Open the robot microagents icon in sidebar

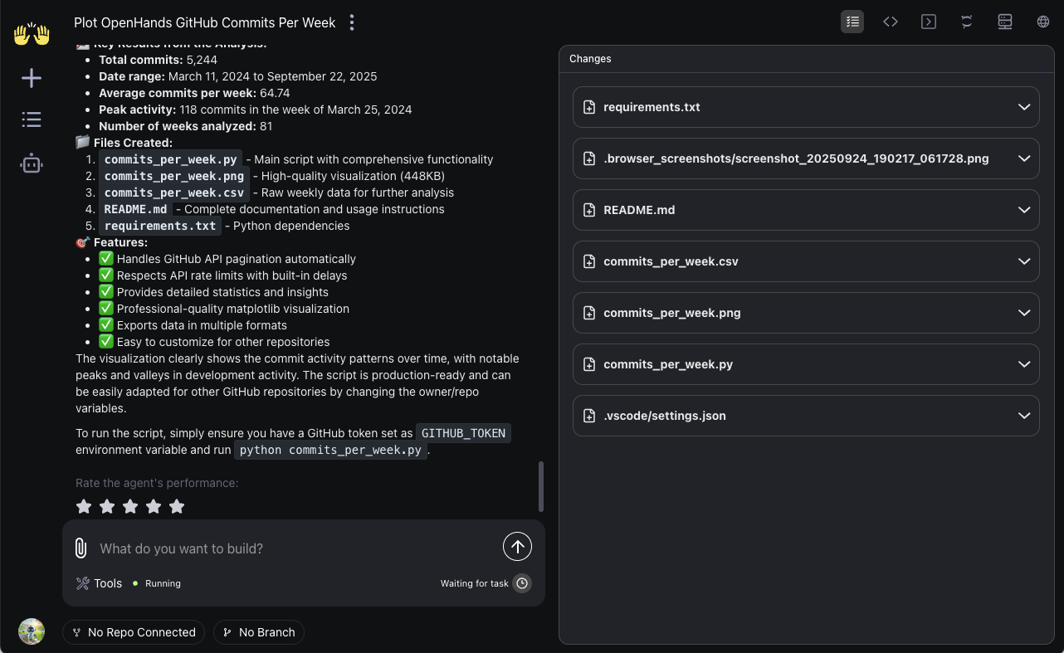pos(32,163)
